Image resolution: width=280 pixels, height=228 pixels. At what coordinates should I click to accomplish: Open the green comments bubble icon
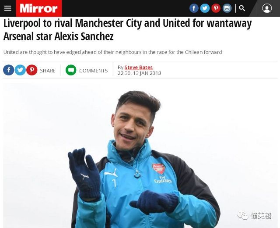click(x=71, y=70)
